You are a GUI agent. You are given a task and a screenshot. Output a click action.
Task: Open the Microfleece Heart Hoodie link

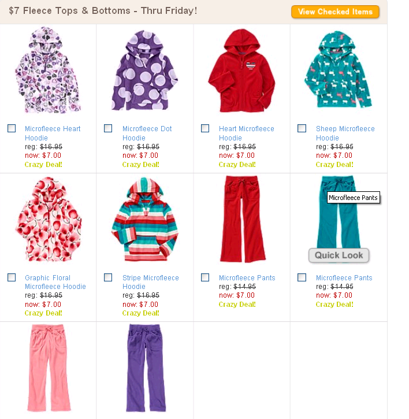point(53,133)
